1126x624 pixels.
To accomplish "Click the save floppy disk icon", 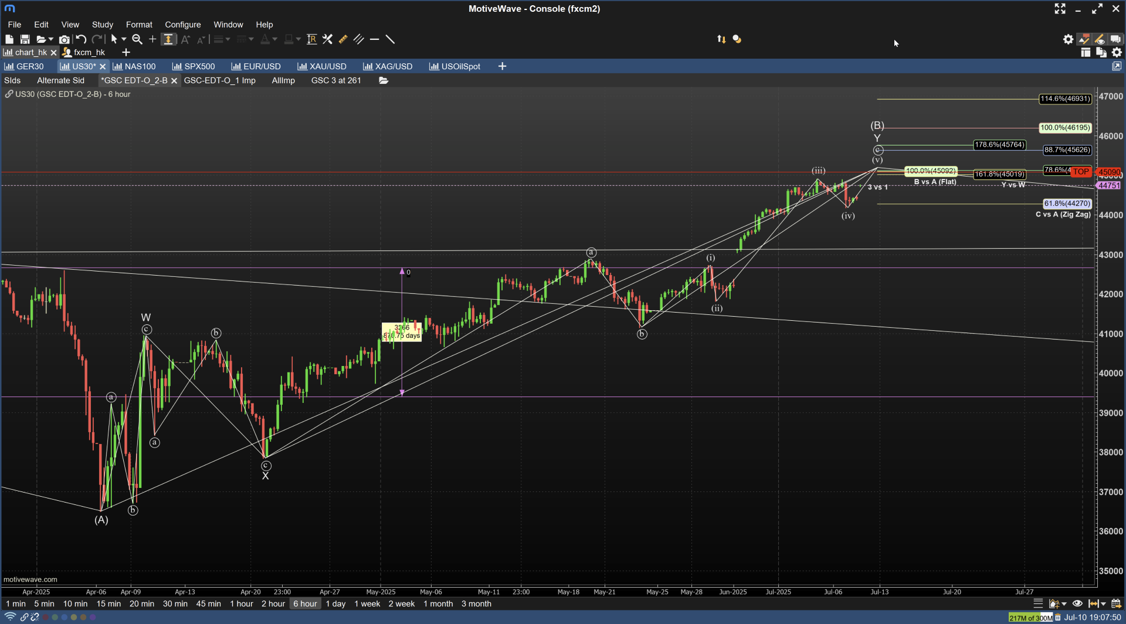I will tap(25, 39).
